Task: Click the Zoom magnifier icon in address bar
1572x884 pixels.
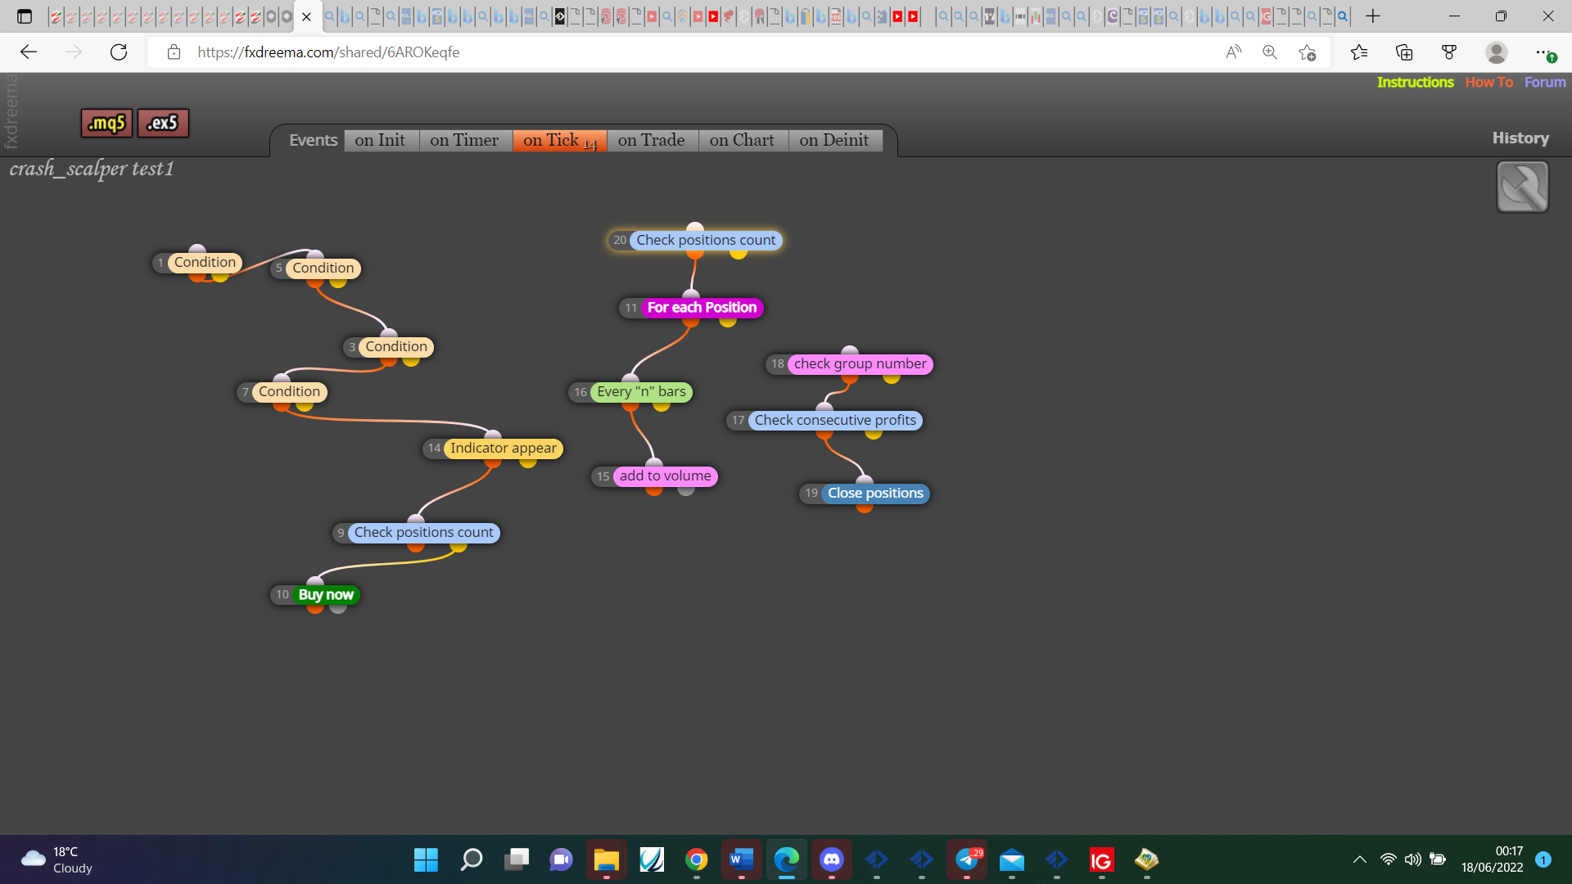Action: 1270,52
